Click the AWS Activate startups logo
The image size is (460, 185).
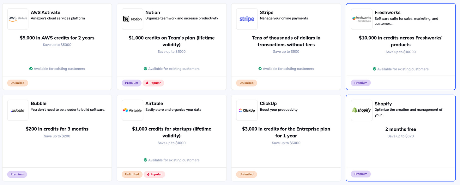(18, 19)
